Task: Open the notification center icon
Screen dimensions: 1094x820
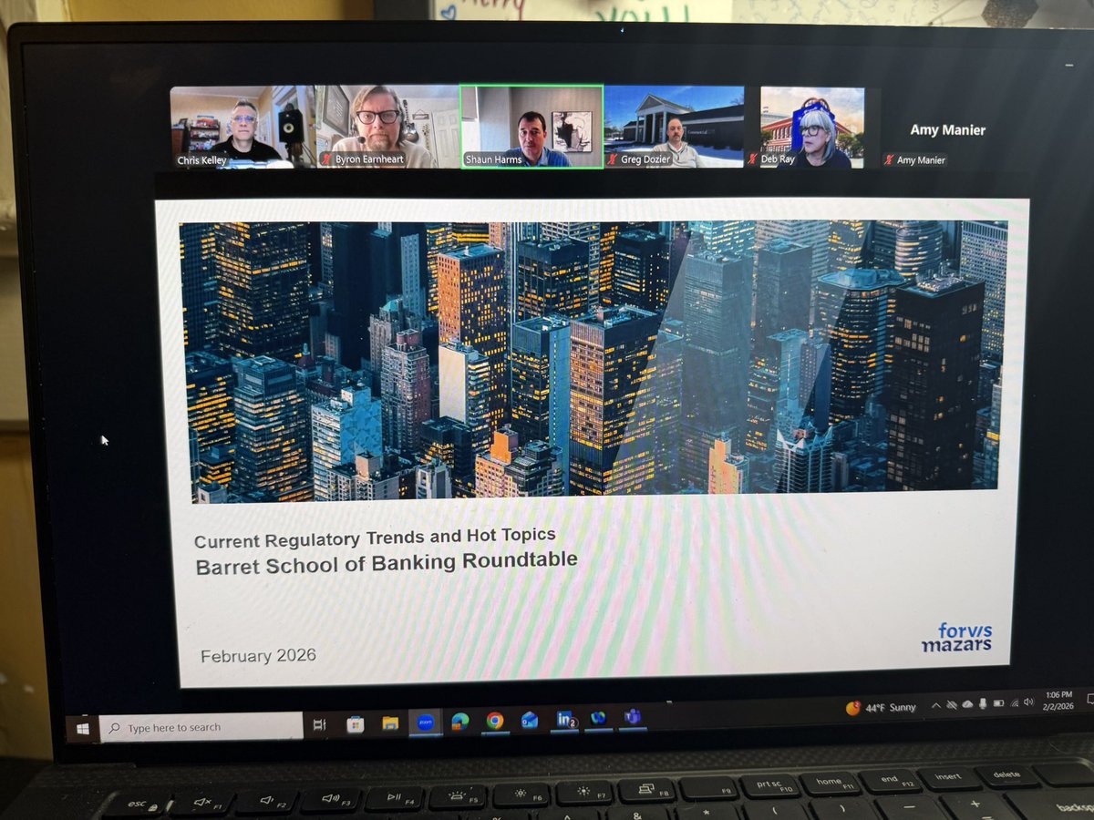Action: pyautogui.click(x=1089, y=699)
